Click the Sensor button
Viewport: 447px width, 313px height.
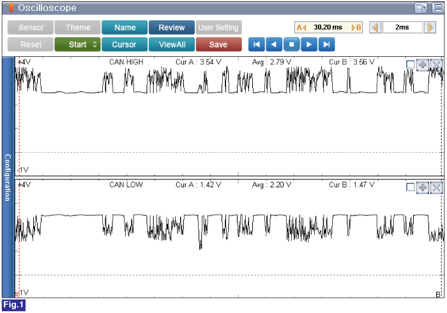click(x=31, y=27)
